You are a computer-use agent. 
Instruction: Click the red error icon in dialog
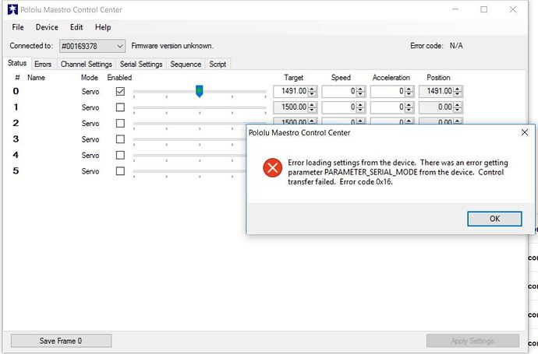tap(272, 168)
